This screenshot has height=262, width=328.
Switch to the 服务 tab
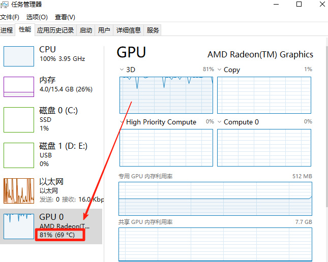point(153,30)
